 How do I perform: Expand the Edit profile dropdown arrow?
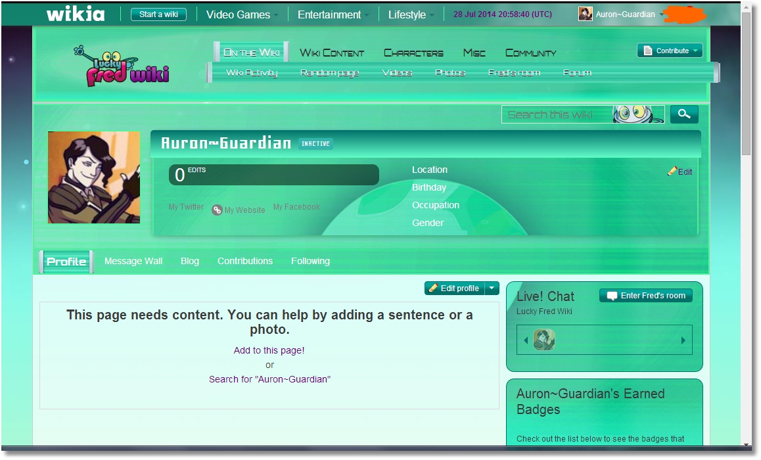click(x=492, y=288)
